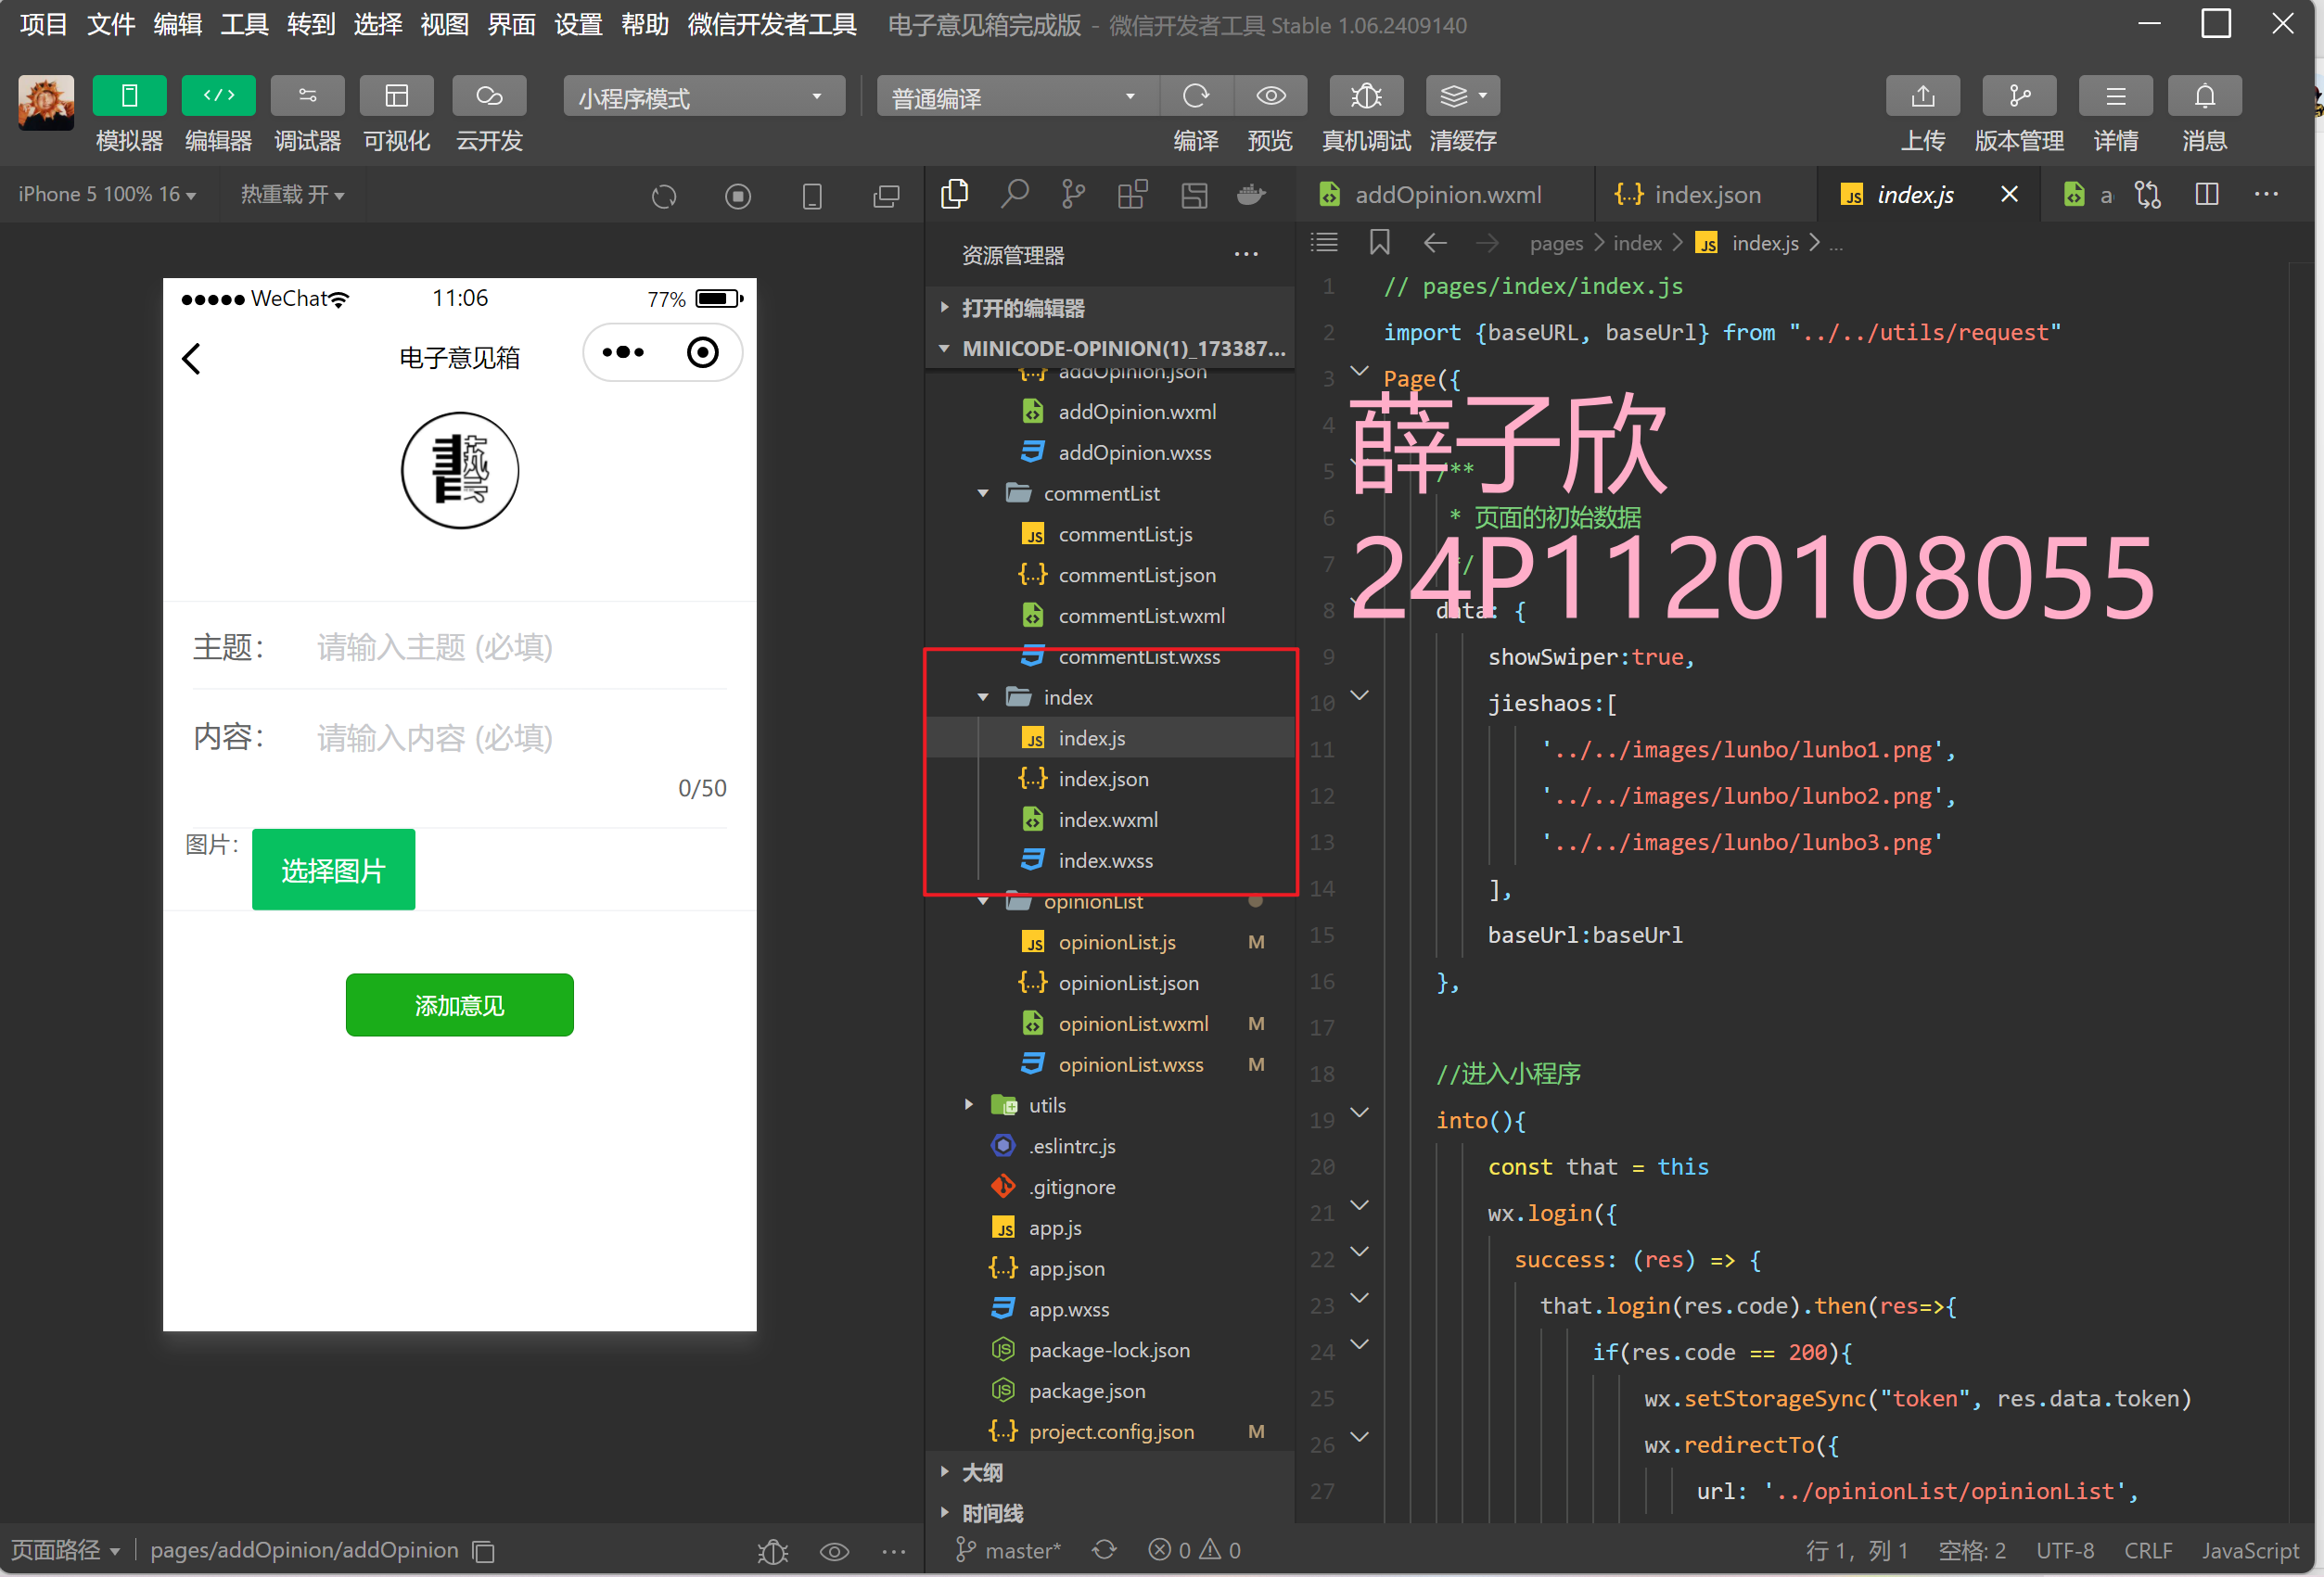
Task: Click the docker whale icon
Action: (1252, 194)
